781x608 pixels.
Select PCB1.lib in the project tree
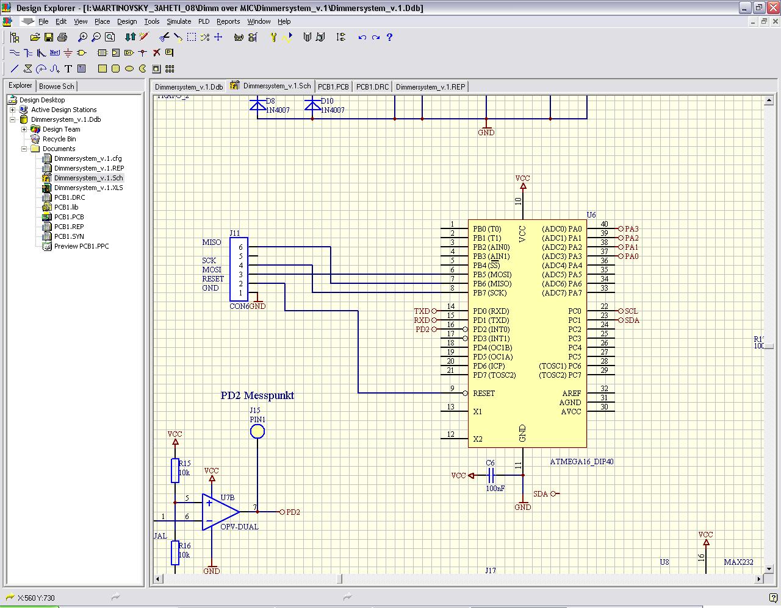67,207
